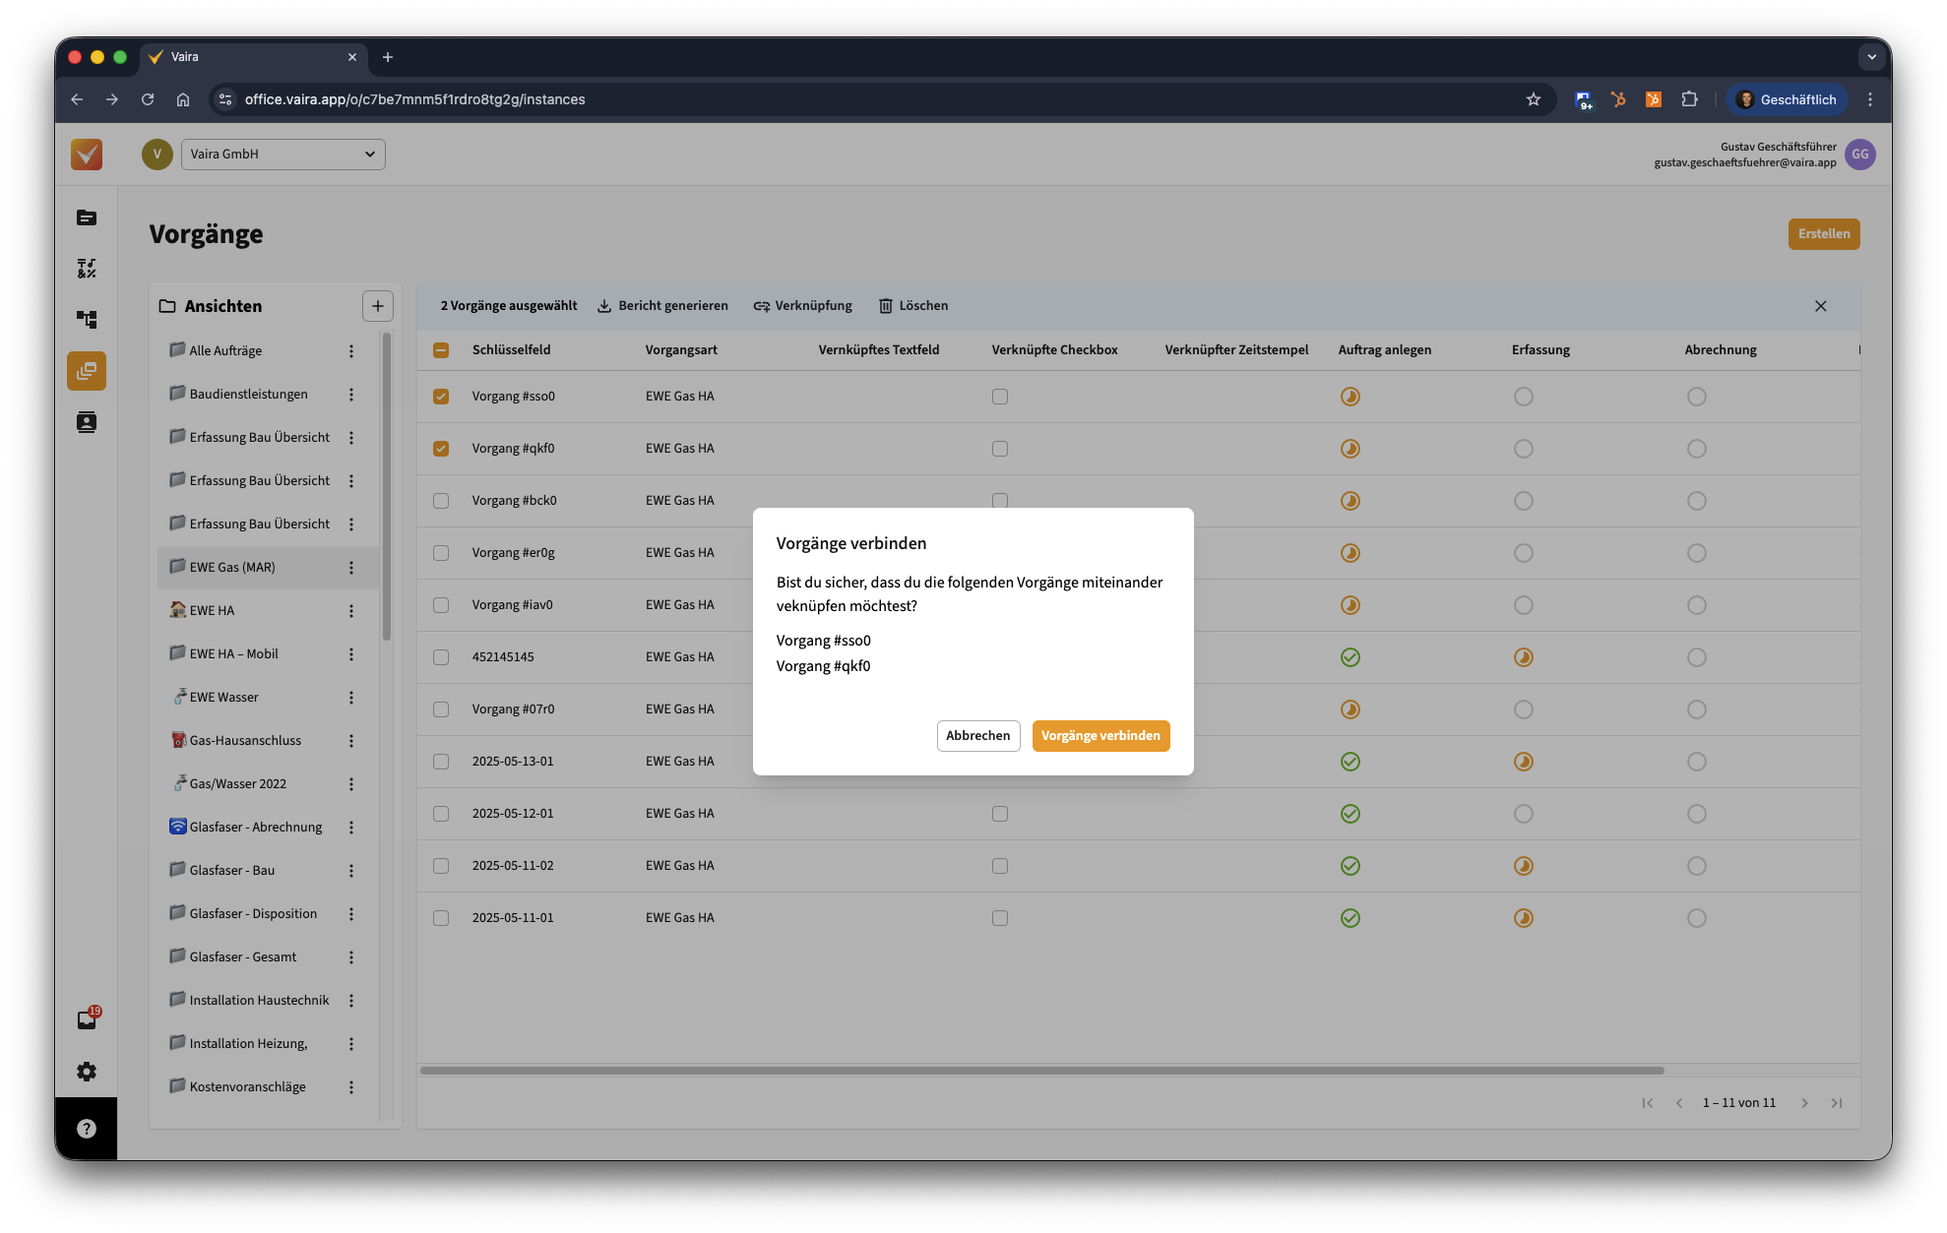Image resolution: width=1947 pixels, height=1233 pixels.
Task: Open three-dot menu for EWE Gas (MAR)
Action: coord(351,568)
